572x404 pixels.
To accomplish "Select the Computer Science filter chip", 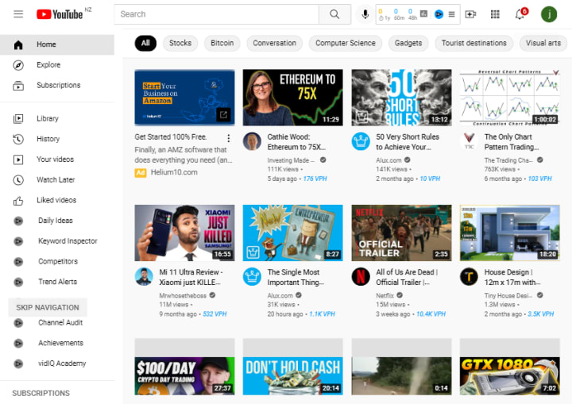I will coord(346,43).
